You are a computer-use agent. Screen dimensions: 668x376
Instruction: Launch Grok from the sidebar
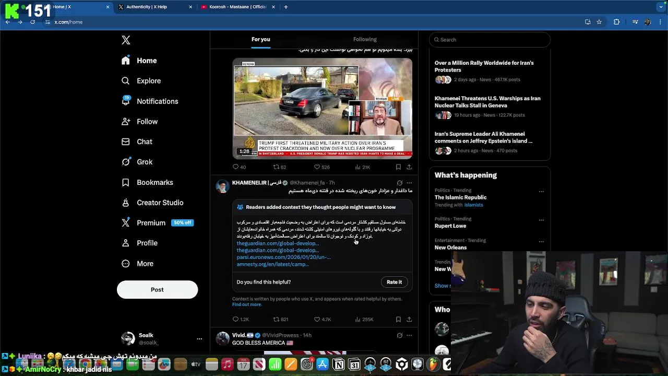coord(137,162)
